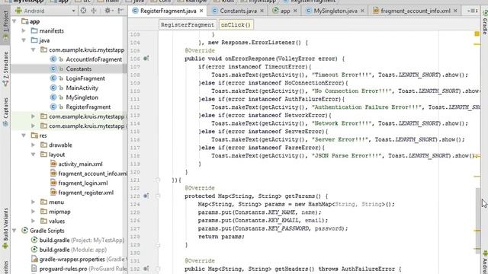Image resolution: width=488 pixels, height=274 pixels.
Task: Fold the code block at line 121
Action: pyautogui.click(x=158, y=180)
